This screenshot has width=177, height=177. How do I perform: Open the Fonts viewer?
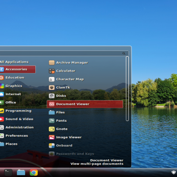click(58, 121)
